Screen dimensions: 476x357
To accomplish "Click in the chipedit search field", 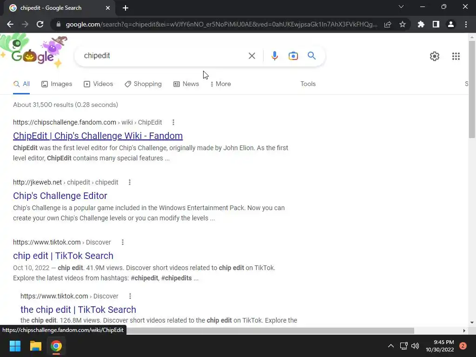I will (164, 56).
